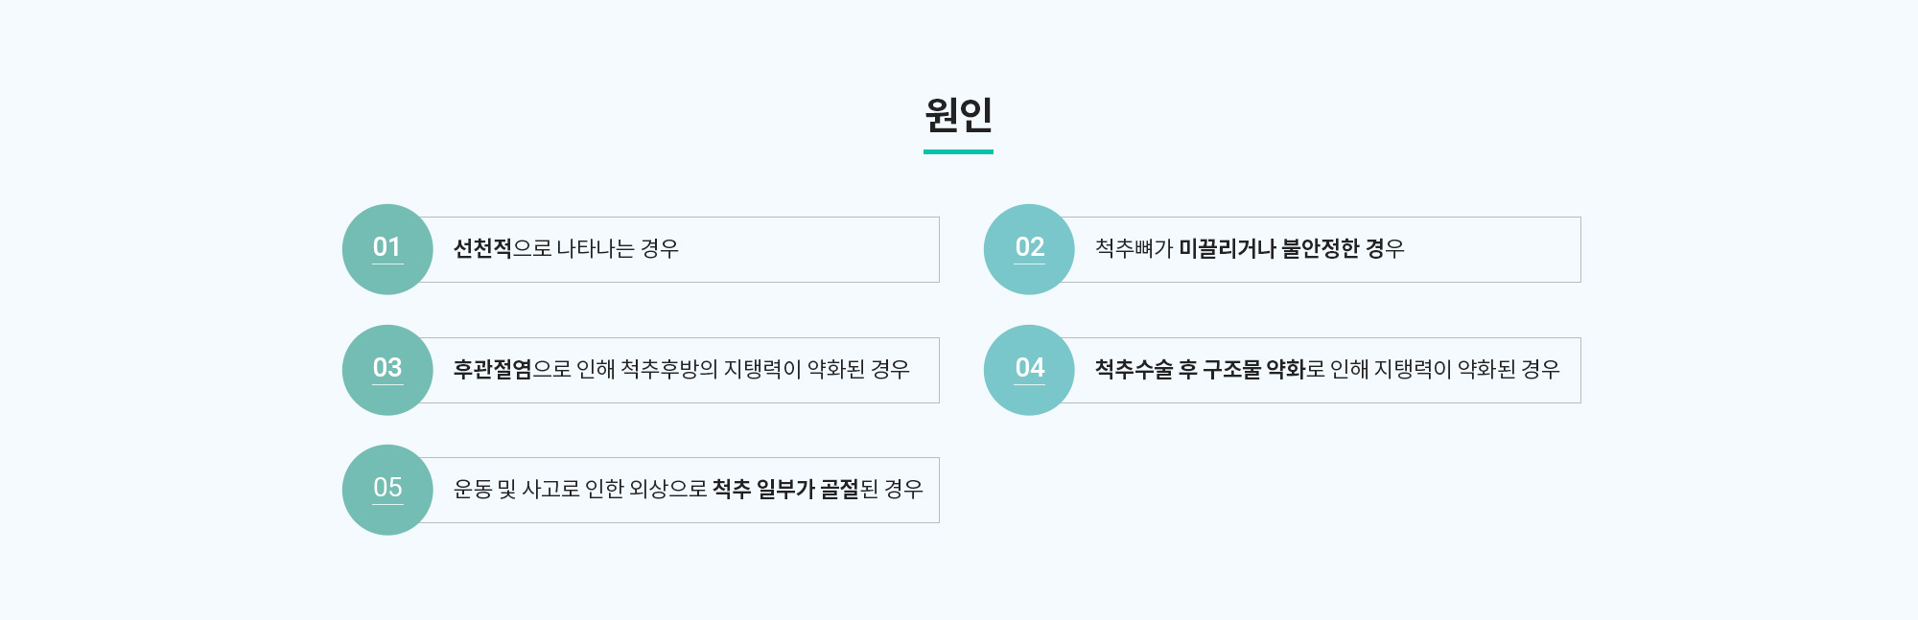
Task: Click the word 척추뼈가 in item 02
Action: 1134,249
